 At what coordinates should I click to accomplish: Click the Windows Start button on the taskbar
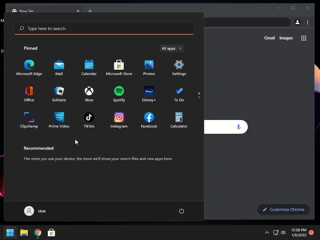point(10,232)
